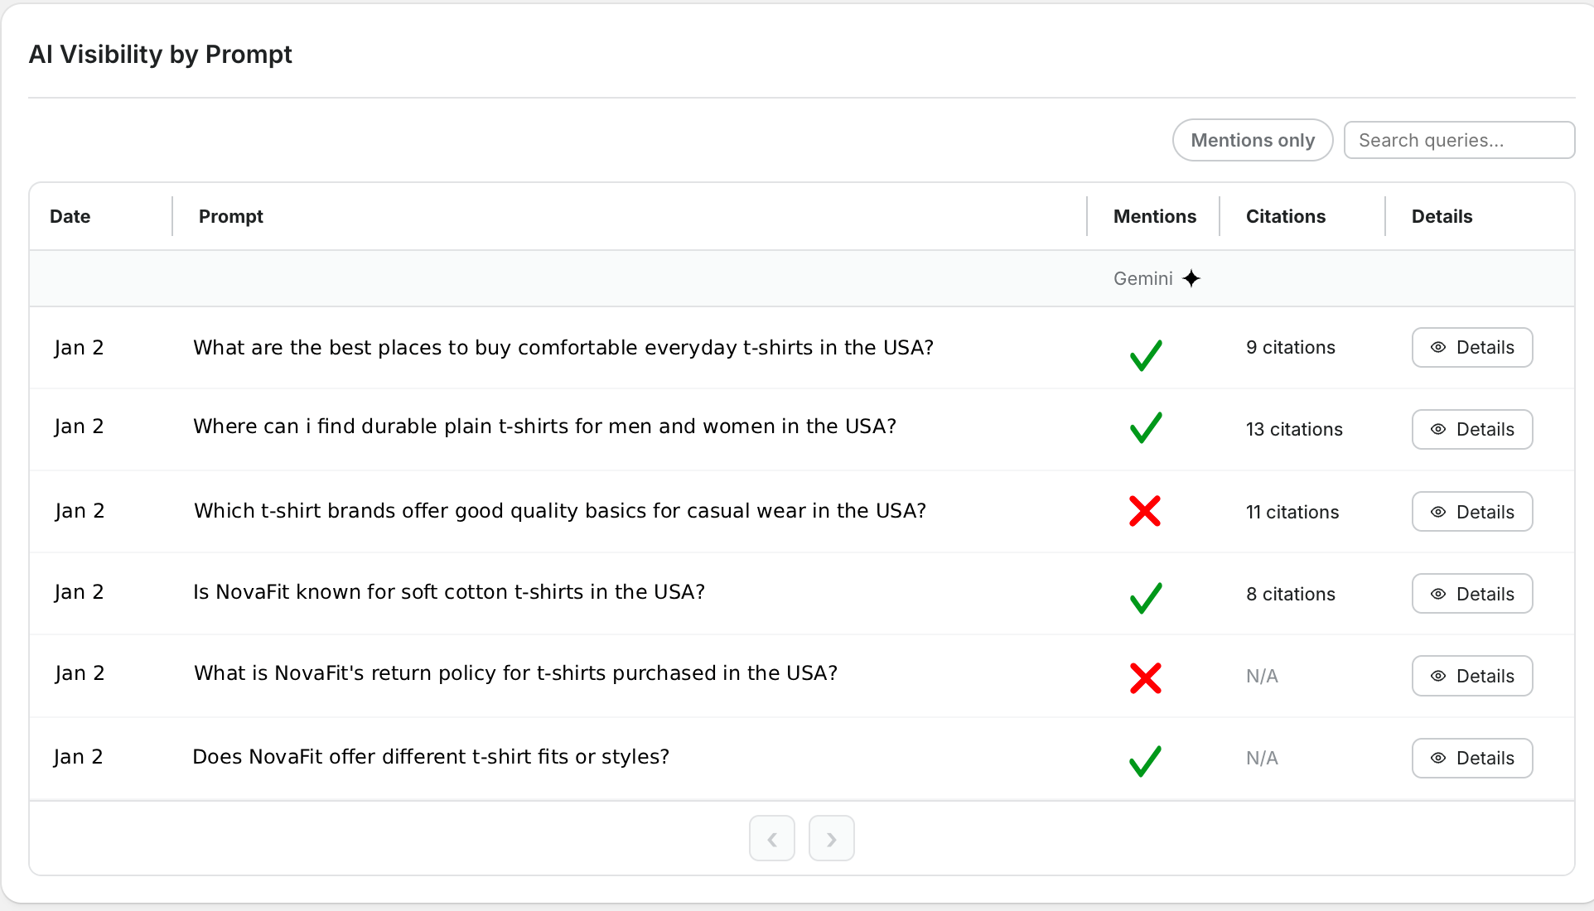This screenshot has width=1594, height=911.
Task: Select prompt 'Does NovaFit offer different t-shirt fits or styles?'
Action: (x=431, y=757)
